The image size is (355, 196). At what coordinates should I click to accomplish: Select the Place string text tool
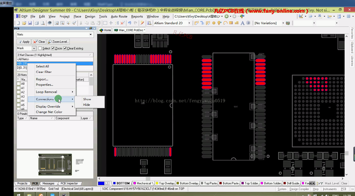coord(243,23)
